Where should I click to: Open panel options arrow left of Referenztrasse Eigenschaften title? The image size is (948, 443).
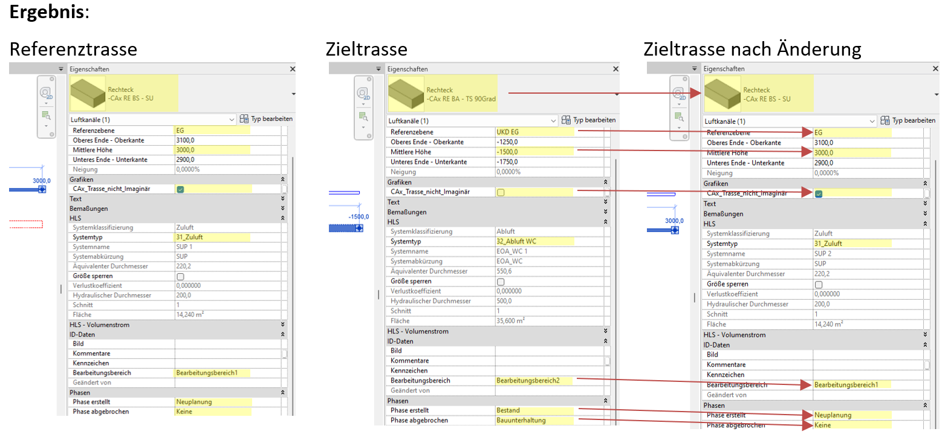point(61,70)
